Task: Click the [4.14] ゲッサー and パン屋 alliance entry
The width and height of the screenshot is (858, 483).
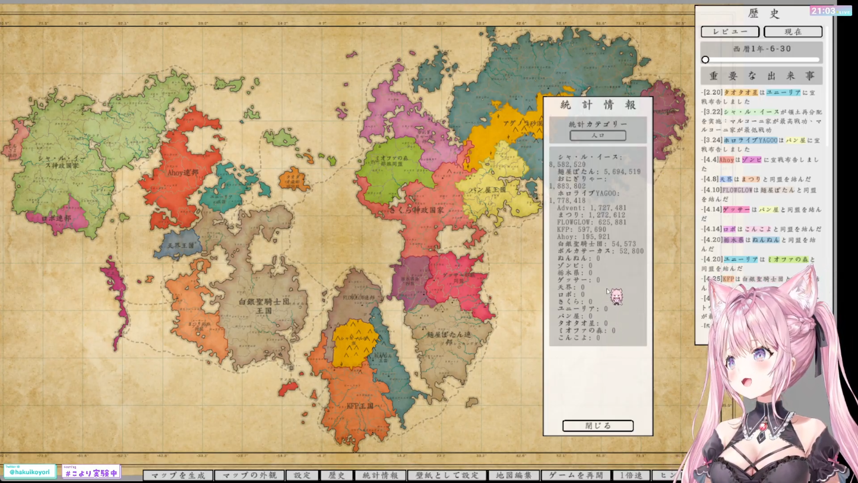Action: click(761, 214)
